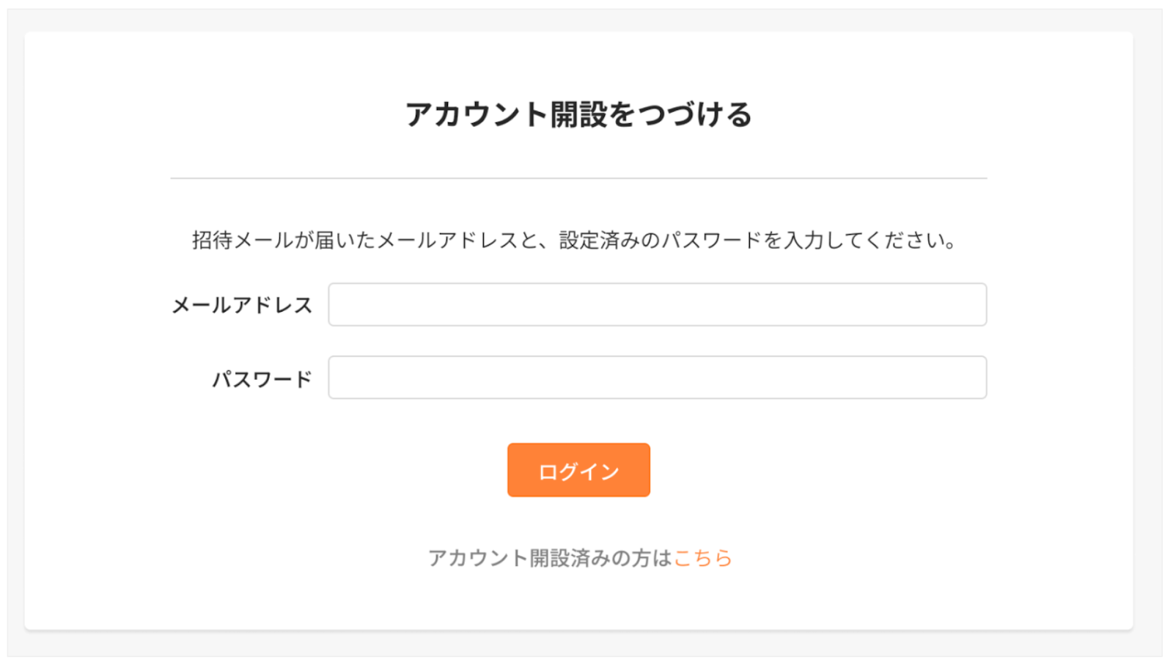Viewport: 1173px width, 668px height.
Task: Click the メールアドレス input field
Action: [x=657, y=304]
